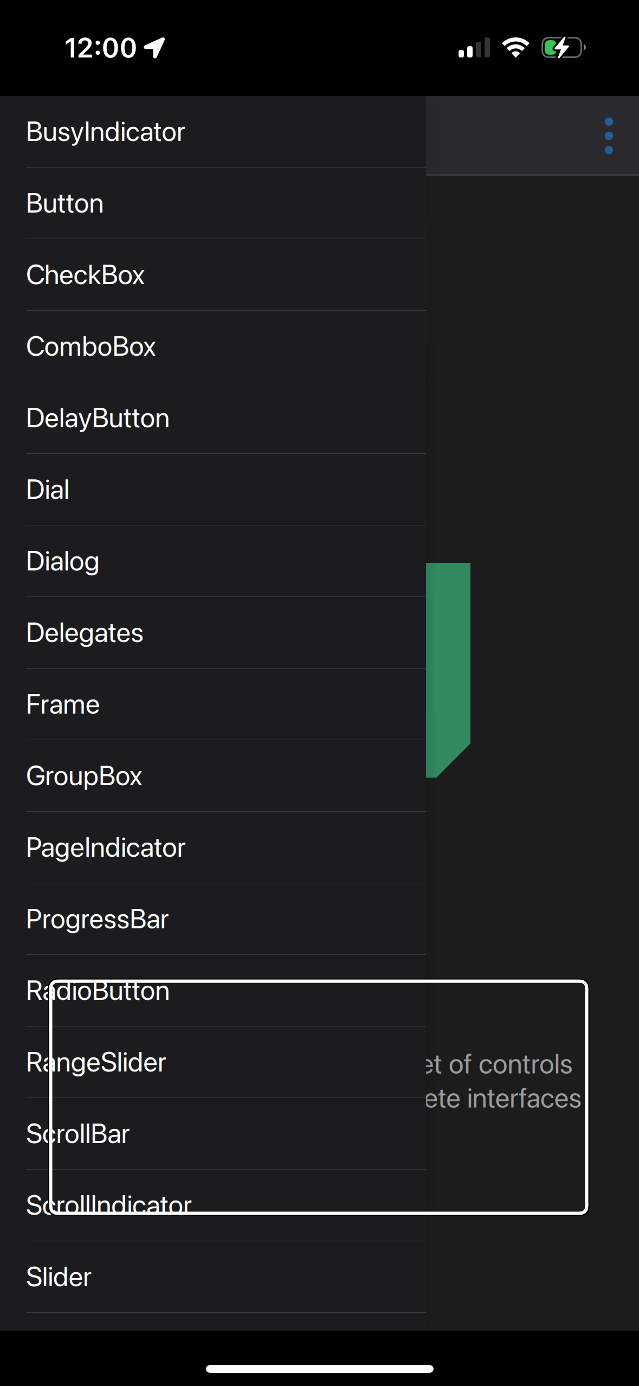Tap the Delegates list item
Screen dimensions: 639x1386
click(213, 633)
